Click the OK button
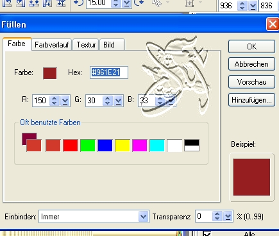 (251, 47)
